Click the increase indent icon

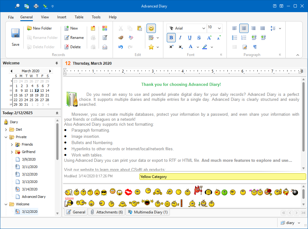point(264,38)
